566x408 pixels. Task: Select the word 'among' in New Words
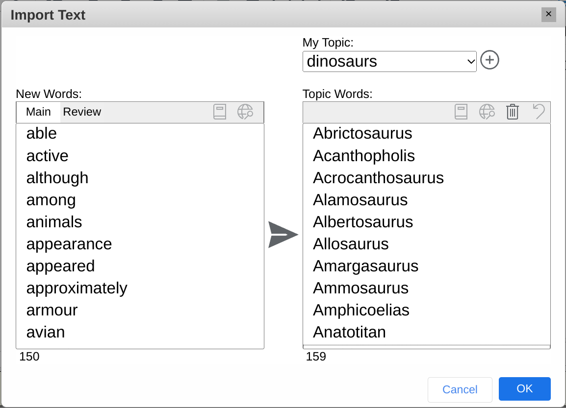(x=140, y=200)
